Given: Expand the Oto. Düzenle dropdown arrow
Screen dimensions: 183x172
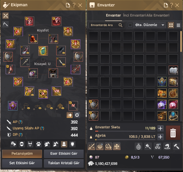Looking at the screenshot, I should pyautogui.click(x=163, y=25).
